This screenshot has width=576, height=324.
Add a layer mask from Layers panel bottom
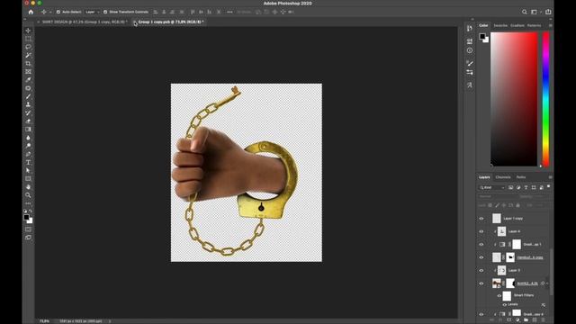pos(508,320)
